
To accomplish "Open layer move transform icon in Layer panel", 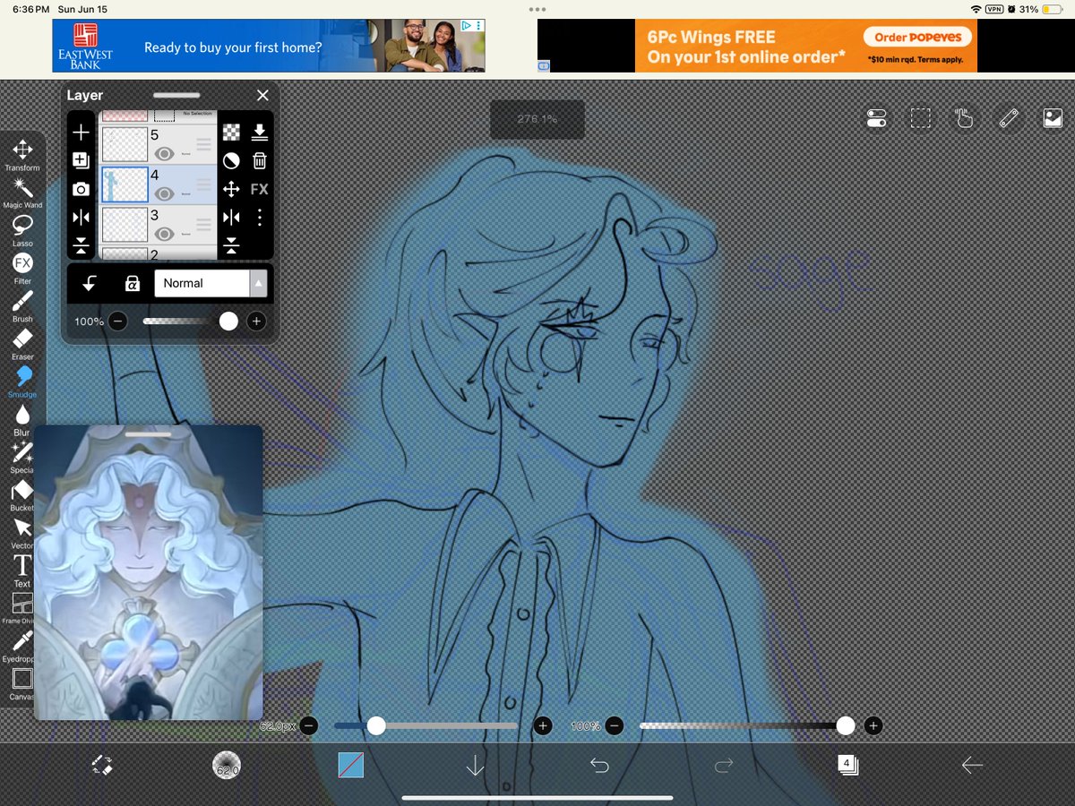I will click(x=231, y=189).
